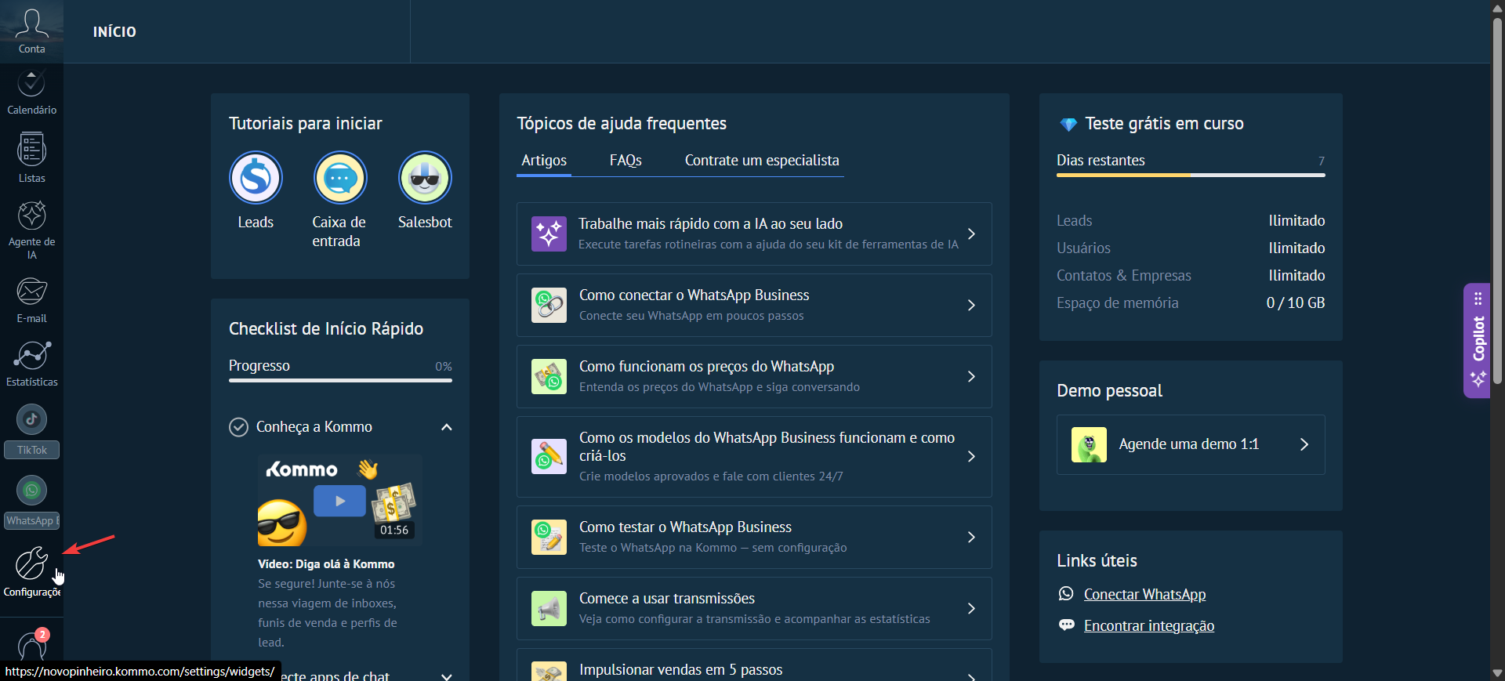Click the Encontrar integração link

pyautogui.click(x=1148, y=626)
